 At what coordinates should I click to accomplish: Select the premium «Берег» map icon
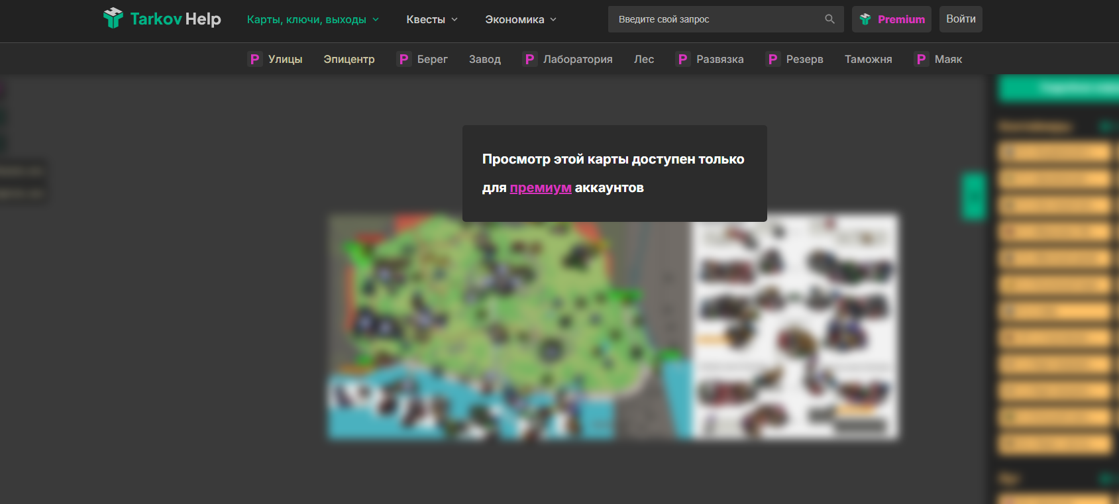[403, 59]
